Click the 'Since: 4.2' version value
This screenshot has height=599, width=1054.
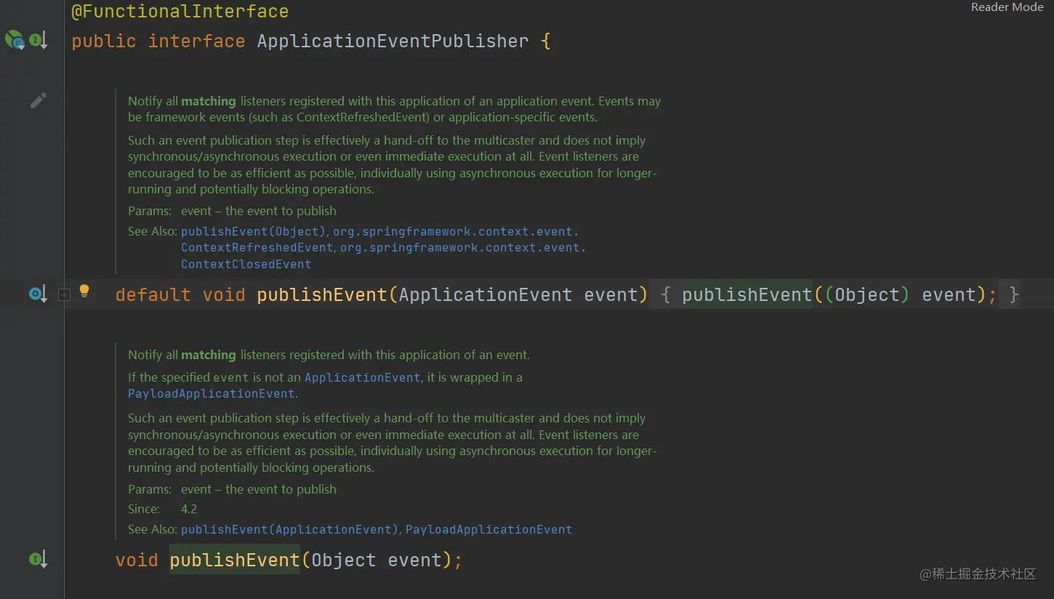pyautogui.click(x=189, y=509)
